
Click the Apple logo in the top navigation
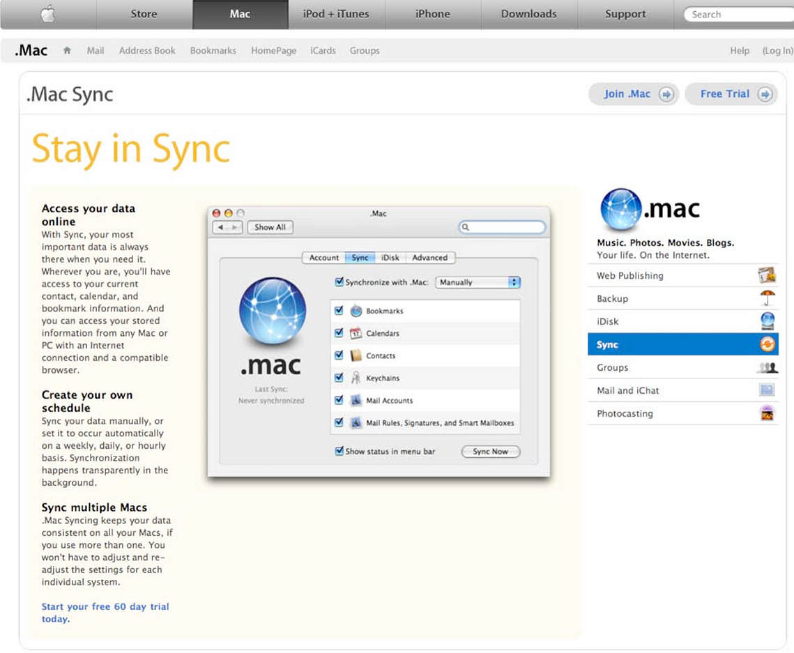click(48, 14)
